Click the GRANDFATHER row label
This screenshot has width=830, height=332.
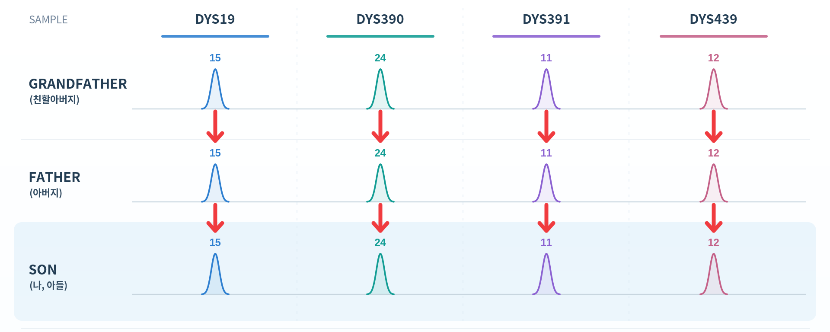pyautogui.click(x=78, y=84)
